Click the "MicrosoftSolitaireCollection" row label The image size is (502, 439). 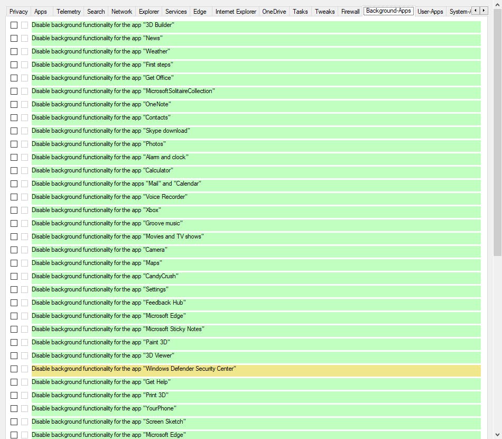pos(123,91)
